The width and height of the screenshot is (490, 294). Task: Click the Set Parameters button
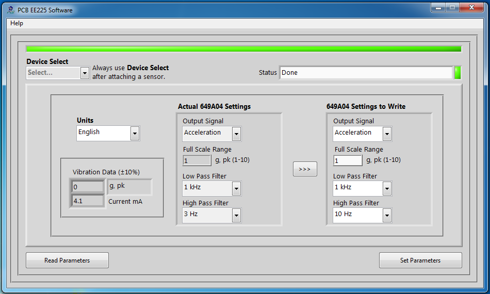[x=420, y=260]
